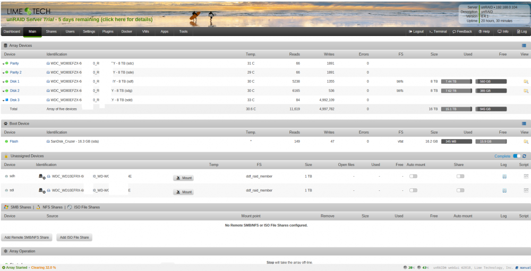Click the SMB Shares Windows icon
This screenshot has width=531, height=271.
tap(6, 207)
